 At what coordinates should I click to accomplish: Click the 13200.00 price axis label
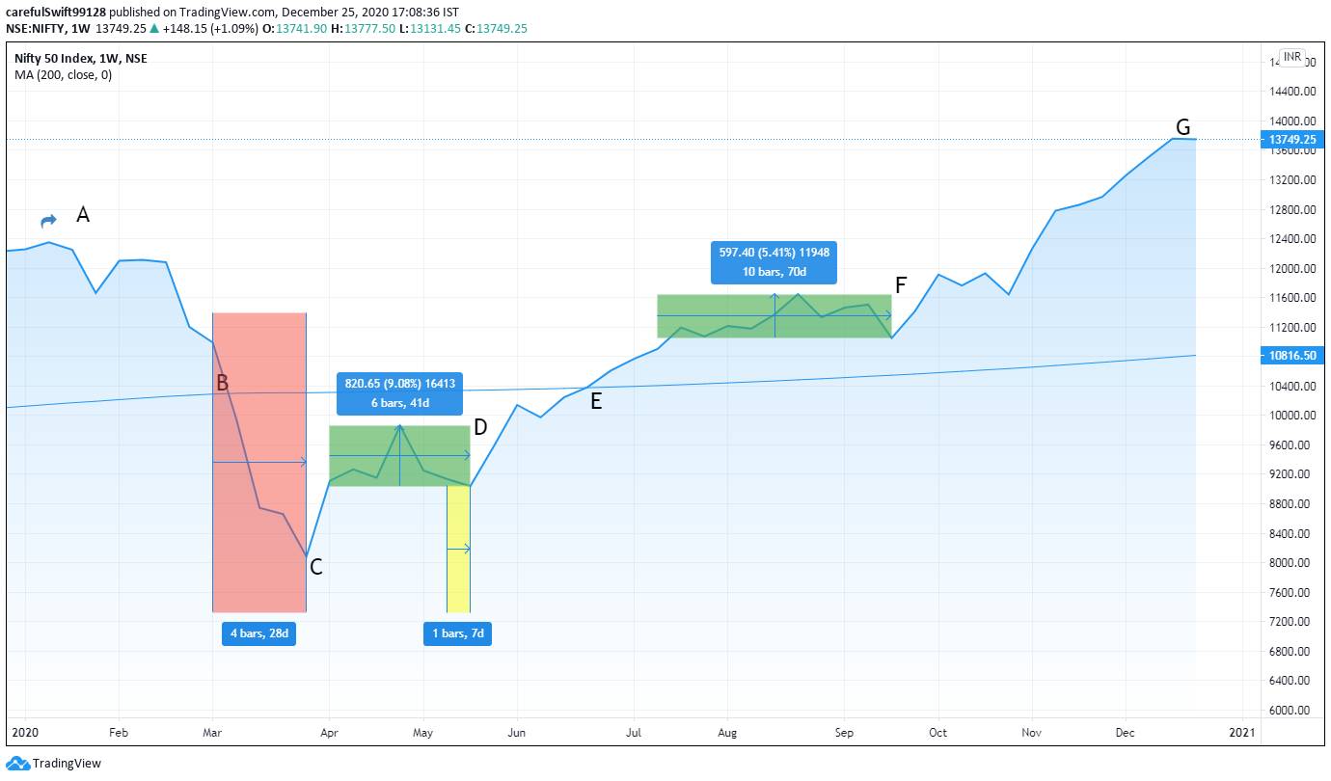(x=1291, y=180)
